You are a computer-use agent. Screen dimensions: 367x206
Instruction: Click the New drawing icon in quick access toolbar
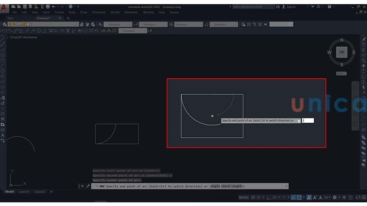(x=13, y=6)
